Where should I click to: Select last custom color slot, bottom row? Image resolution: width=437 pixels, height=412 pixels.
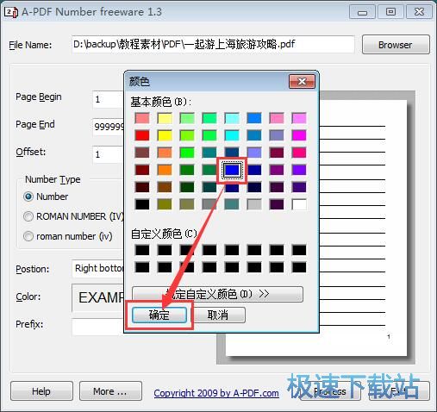(x=299, y=267)
